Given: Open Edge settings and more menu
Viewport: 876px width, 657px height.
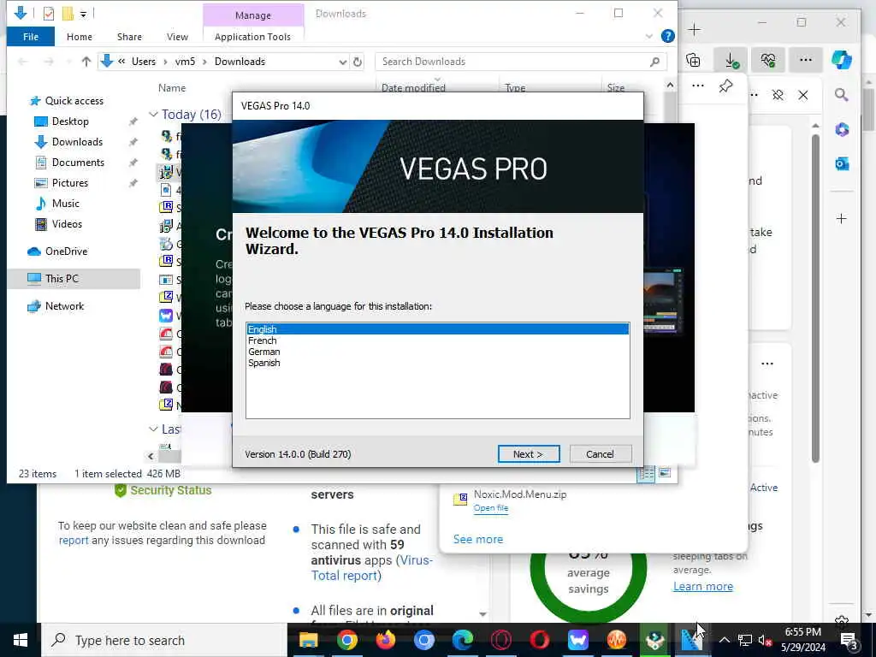Looking at the screenshot, I should pos(805,60).
